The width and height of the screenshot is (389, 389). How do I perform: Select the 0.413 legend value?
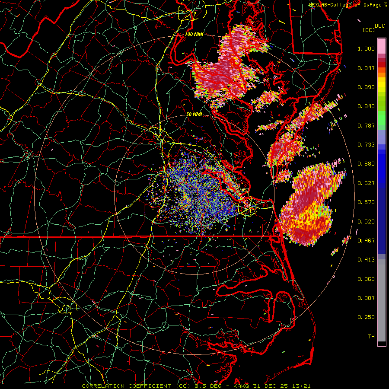point(366,260)
